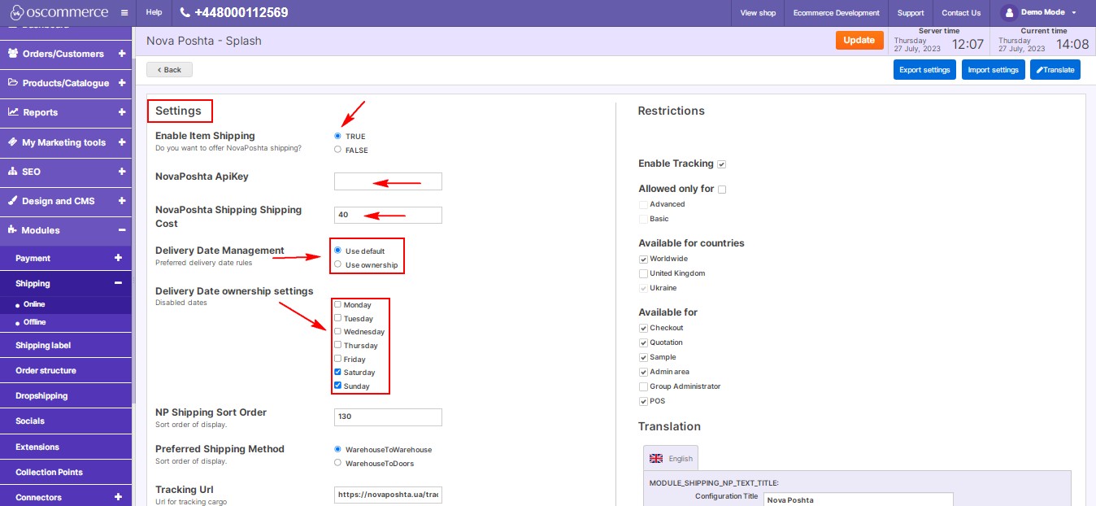The width and height of the screenshot is (1096, 506).
Task: Choose Use ownership delivery date
Action: tap(337, 264)
